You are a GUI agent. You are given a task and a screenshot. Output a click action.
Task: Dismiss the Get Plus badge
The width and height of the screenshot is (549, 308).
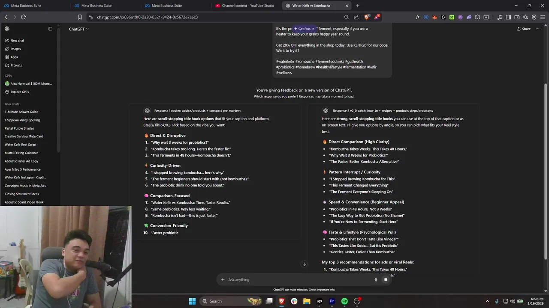pos(313,29)
